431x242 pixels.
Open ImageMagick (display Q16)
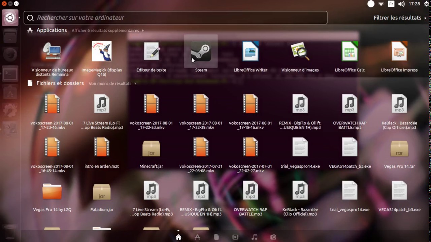pyautogui.click(x=102, y=51)
